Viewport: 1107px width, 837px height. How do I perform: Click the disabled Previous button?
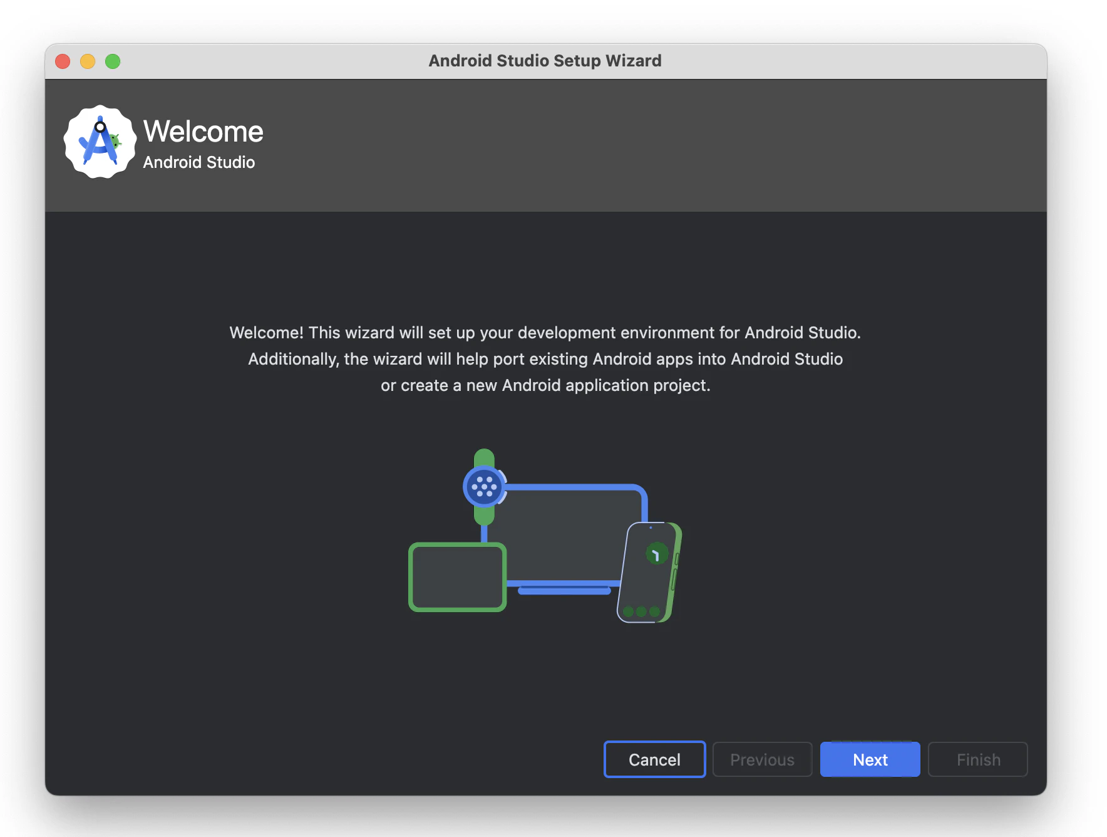762,759
